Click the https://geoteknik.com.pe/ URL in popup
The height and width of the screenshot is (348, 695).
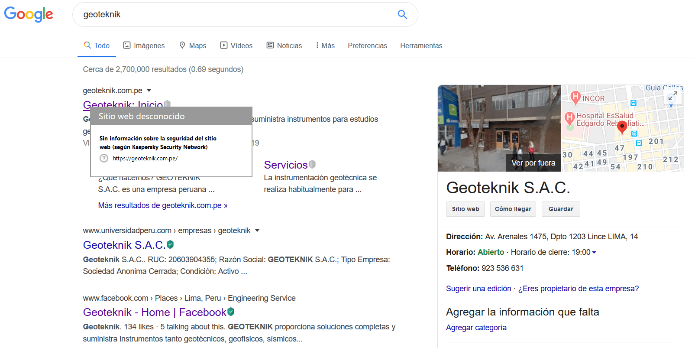pyautogui.click(x=145, y=159)
